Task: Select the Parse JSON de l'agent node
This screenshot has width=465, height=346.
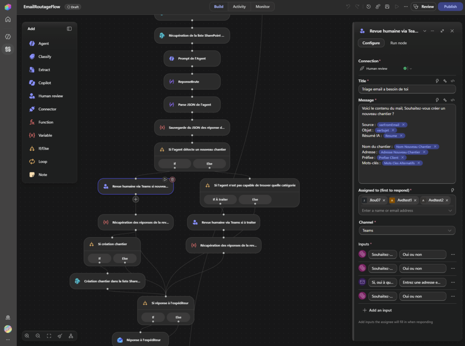Action: click(192, 105)
